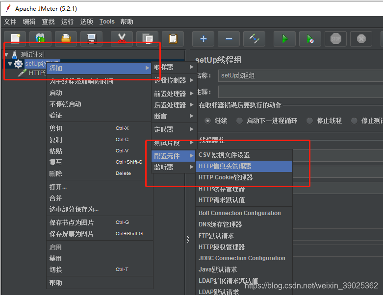Expand the 取样器 submenu
Screen dimensions: 383x295
174,67
